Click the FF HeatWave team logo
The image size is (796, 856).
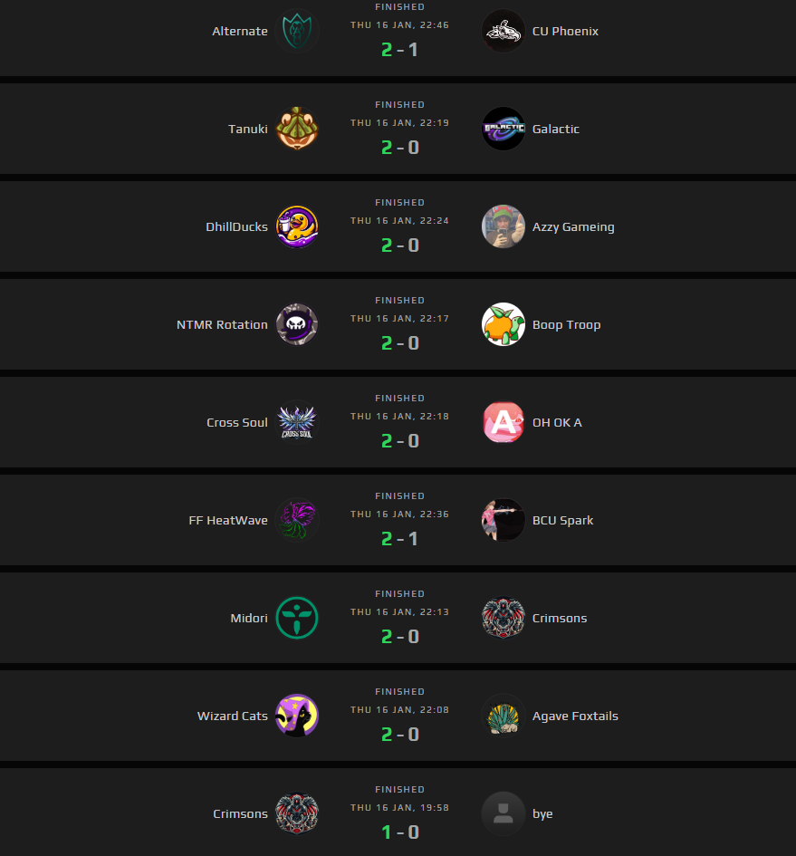point(297,520)
